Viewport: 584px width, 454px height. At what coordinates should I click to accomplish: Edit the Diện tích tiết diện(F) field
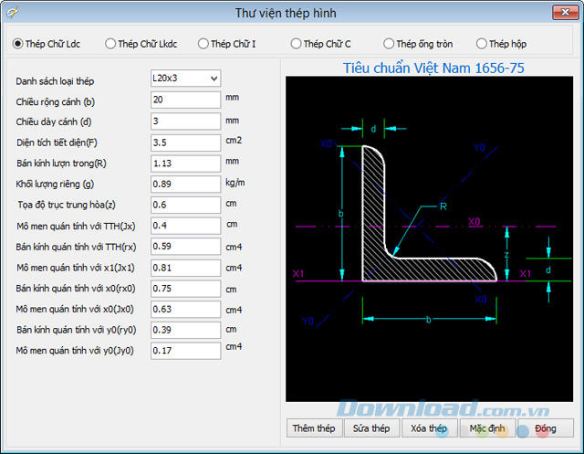click(185, 142)
